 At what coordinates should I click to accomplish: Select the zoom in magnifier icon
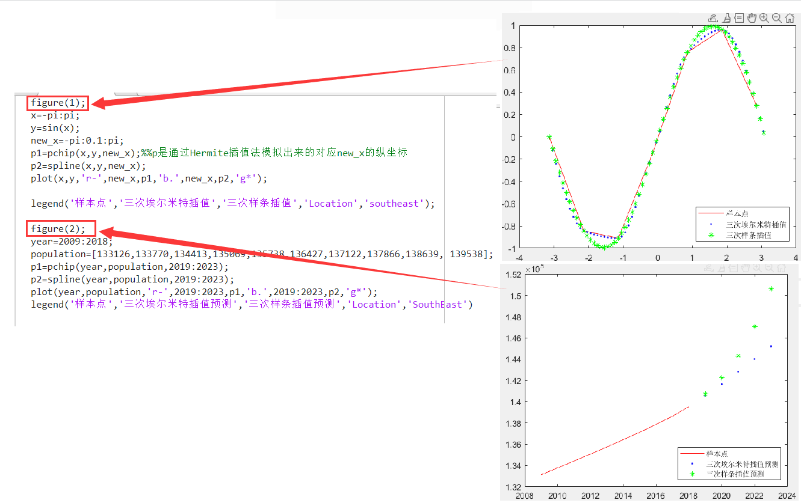(x=764, y=18)
